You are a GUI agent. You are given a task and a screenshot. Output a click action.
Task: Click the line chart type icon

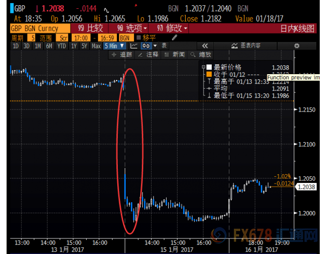pos(133,46)
